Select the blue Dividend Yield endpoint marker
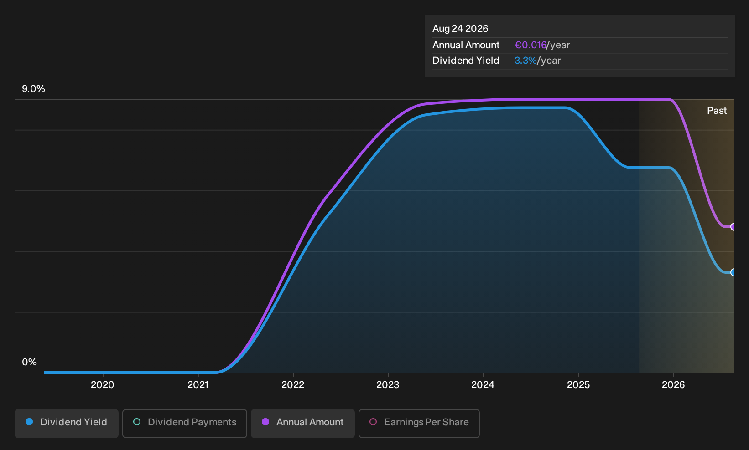This screenshot has height=450, width=749. coord(733,272)
